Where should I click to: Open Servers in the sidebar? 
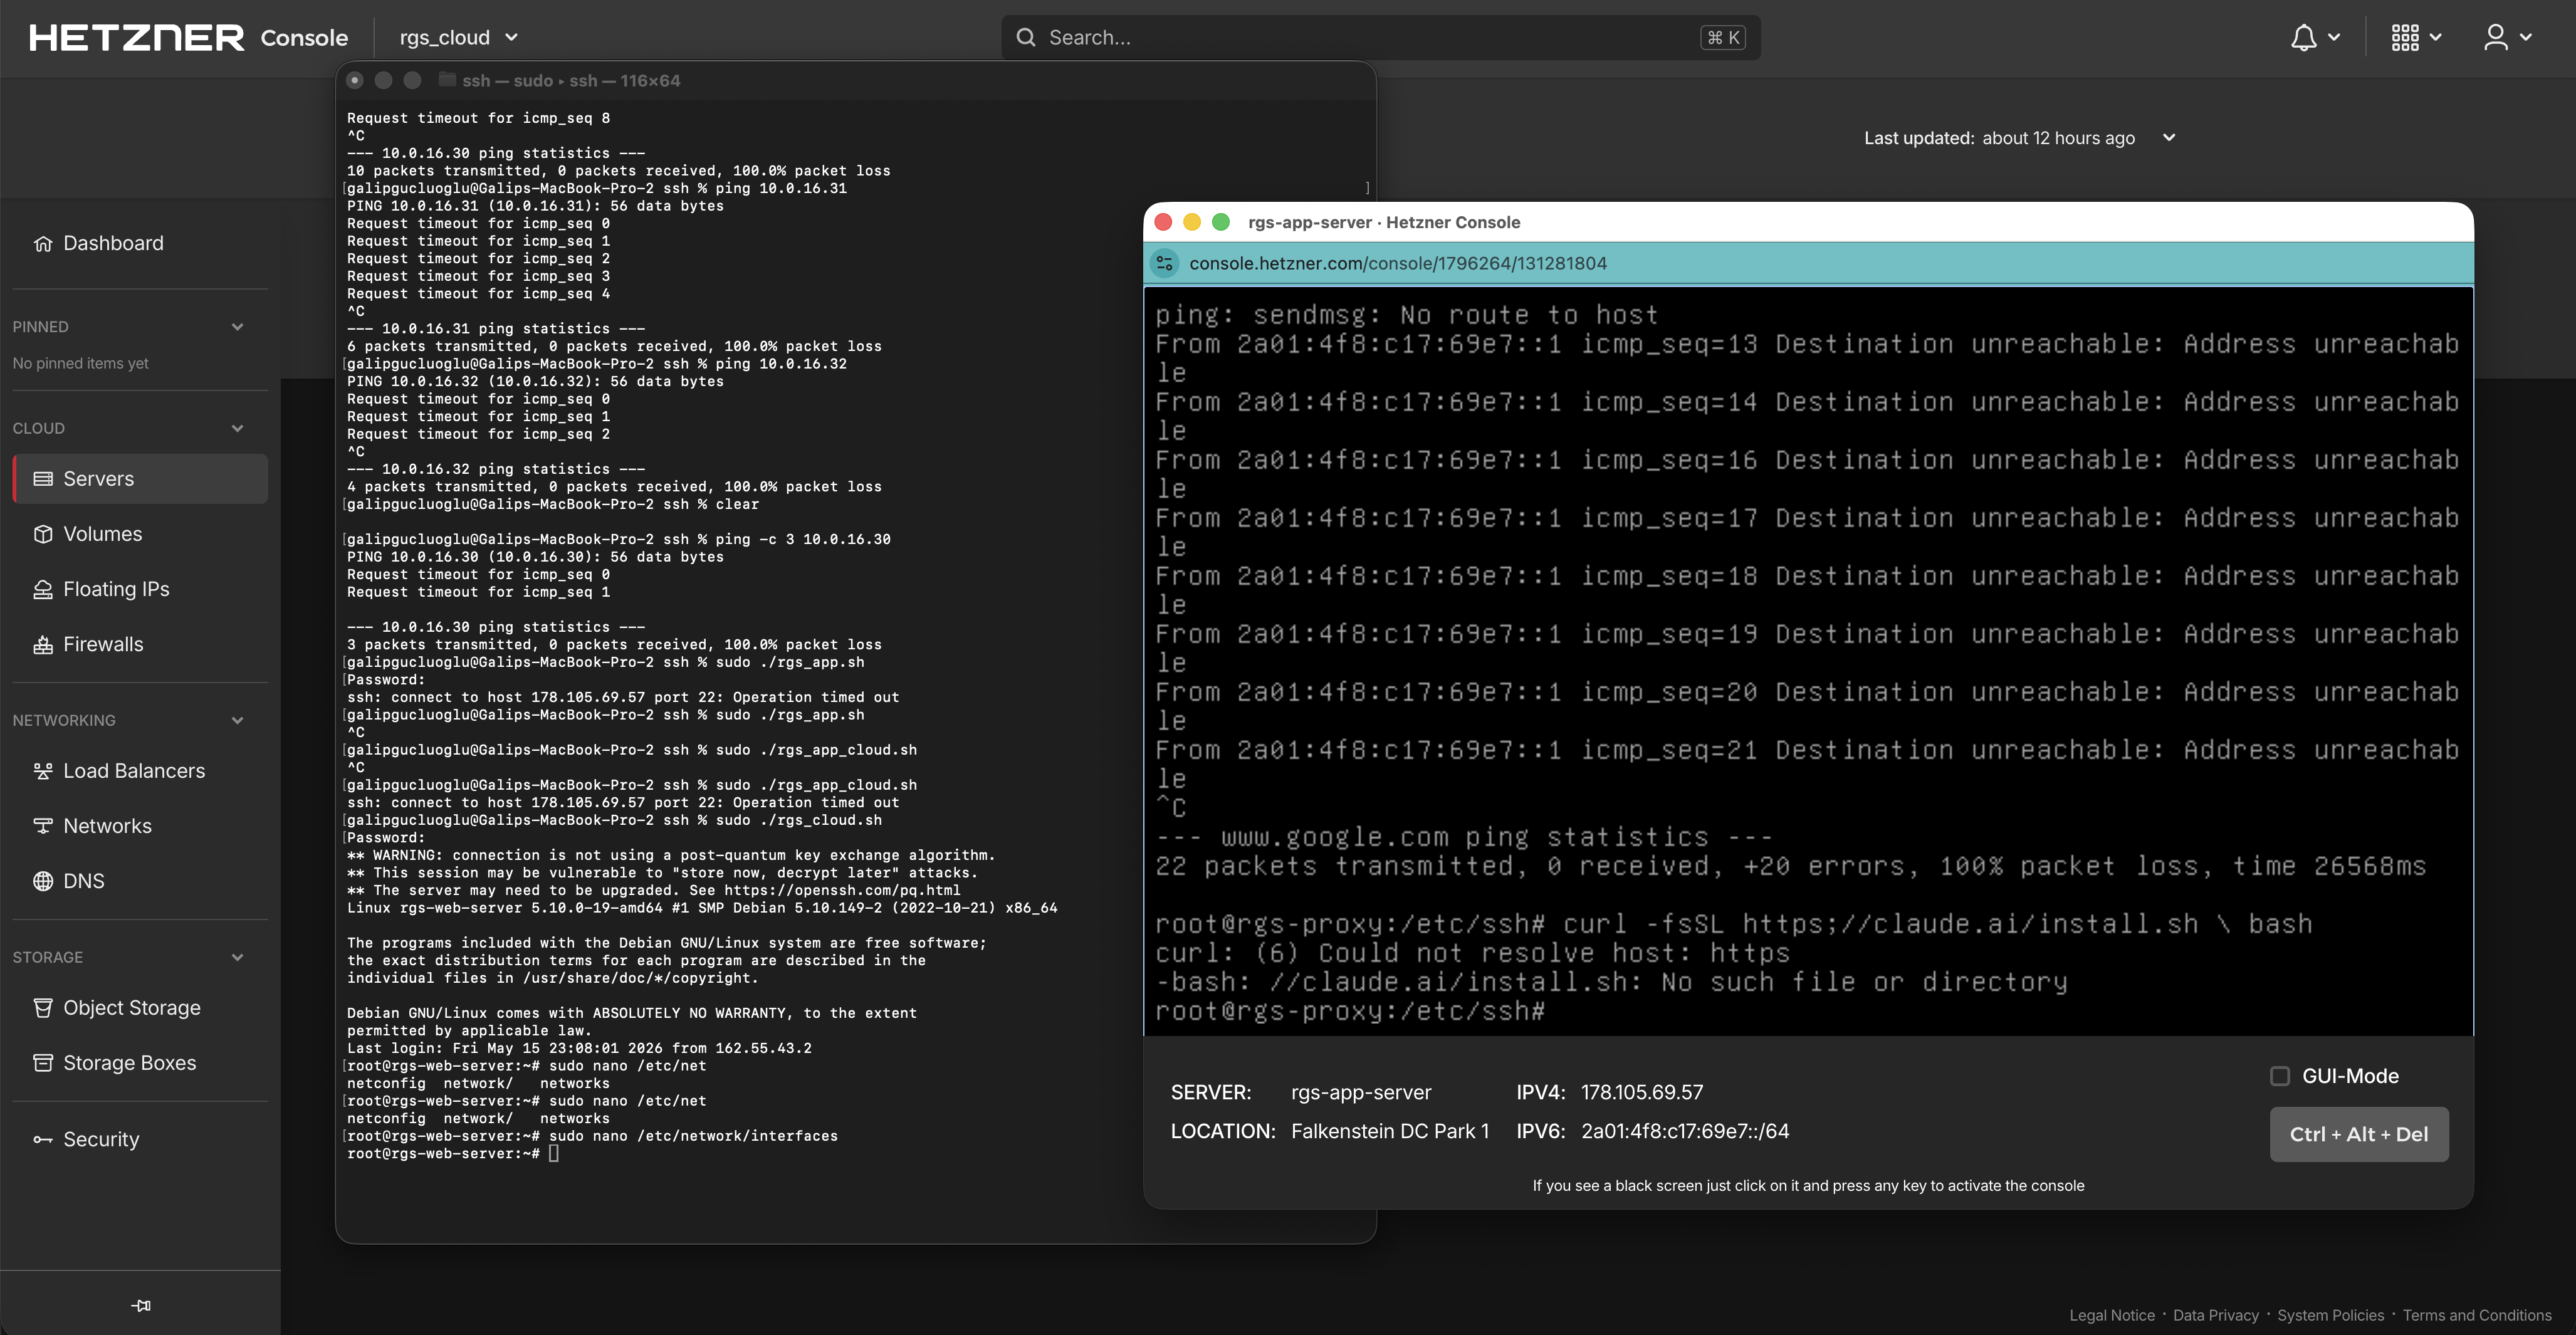tap(140, 479)
